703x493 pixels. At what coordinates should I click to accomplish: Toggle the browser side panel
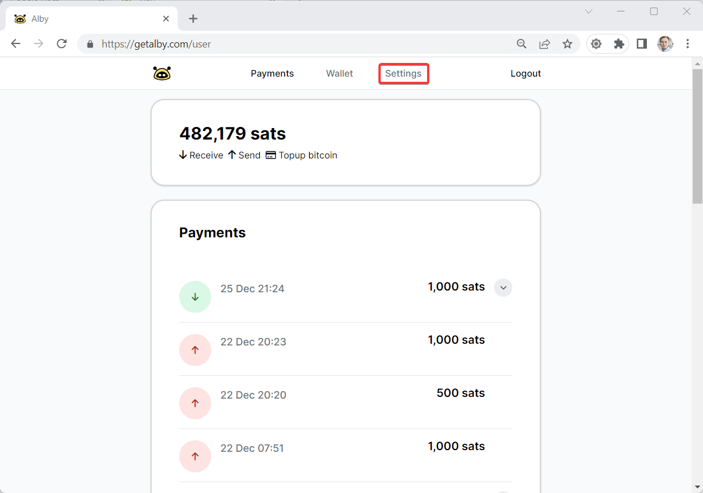coord(642,44)
